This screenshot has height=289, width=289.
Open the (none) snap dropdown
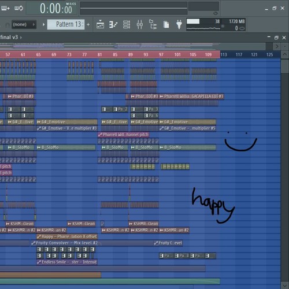(x=24, y=24)
